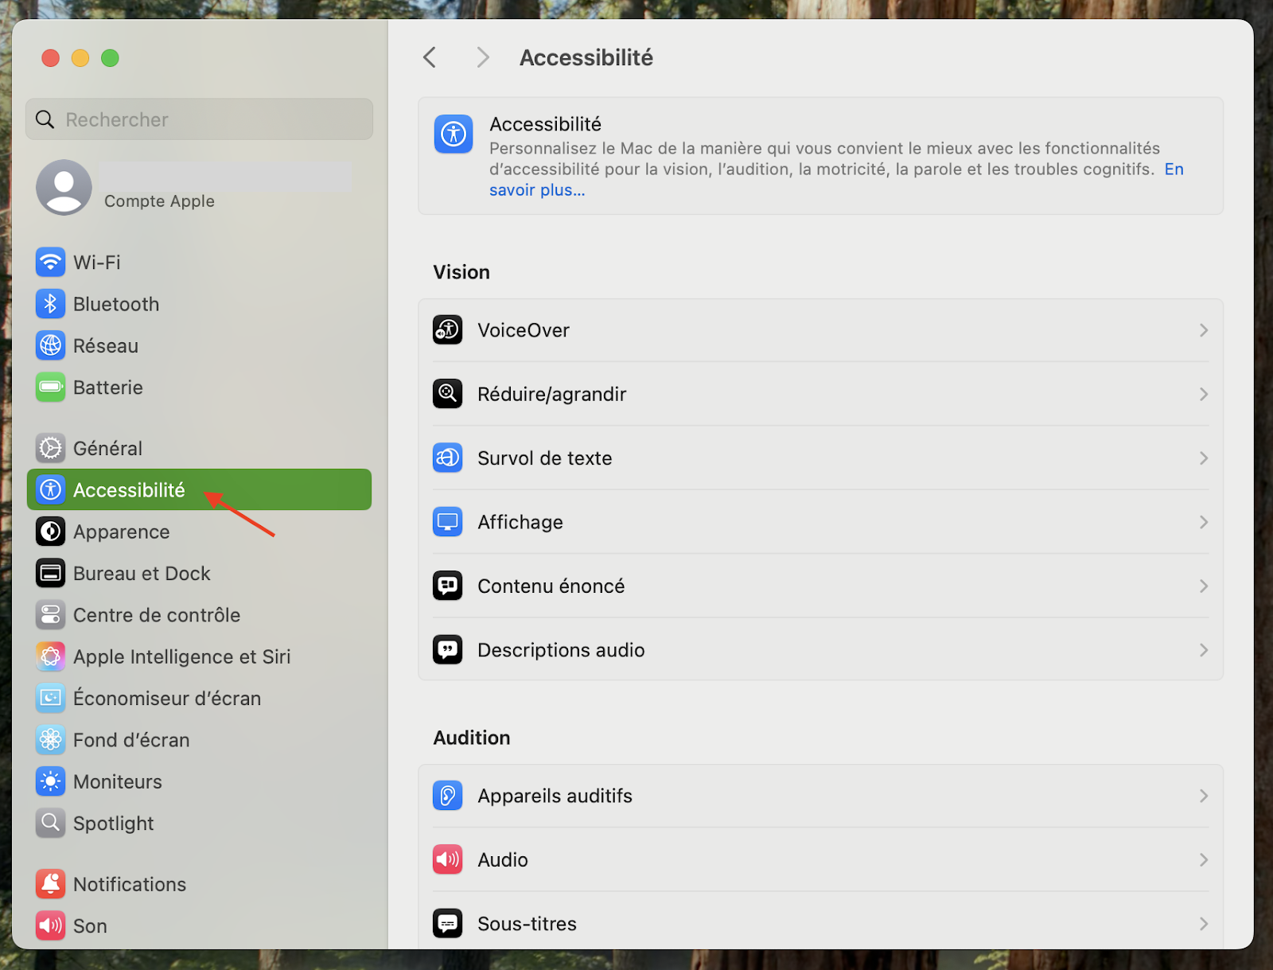Click the Réduire/agrandir magnifier icon
Screen dimensions: 1273x970
447,393
